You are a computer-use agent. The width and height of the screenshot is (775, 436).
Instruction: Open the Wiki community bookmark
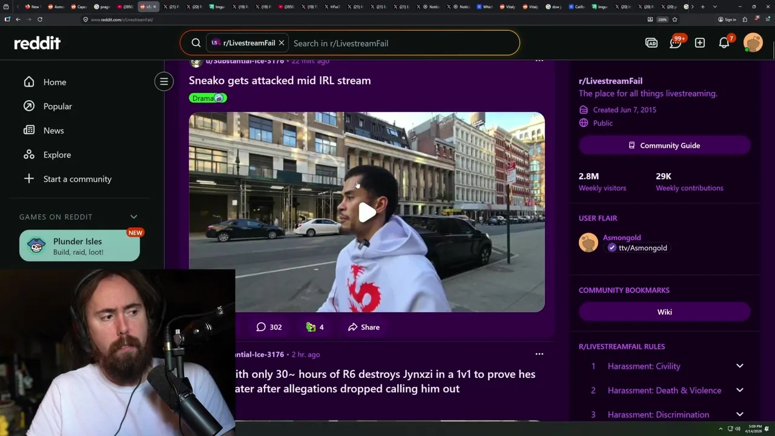pyautogui.click(x=665, y=312)
